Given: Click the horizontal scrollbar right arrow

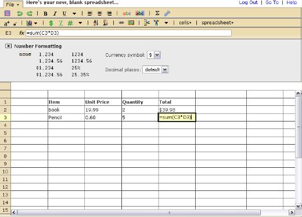Looking at the screenshot, I should coord(292,212).
